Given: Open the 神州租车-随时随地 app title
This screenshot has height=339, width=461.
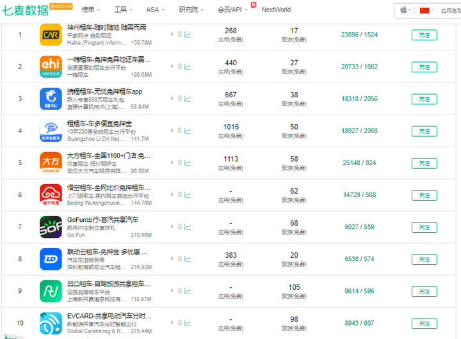Looking at the screenshot, I should tap(106, 28).
